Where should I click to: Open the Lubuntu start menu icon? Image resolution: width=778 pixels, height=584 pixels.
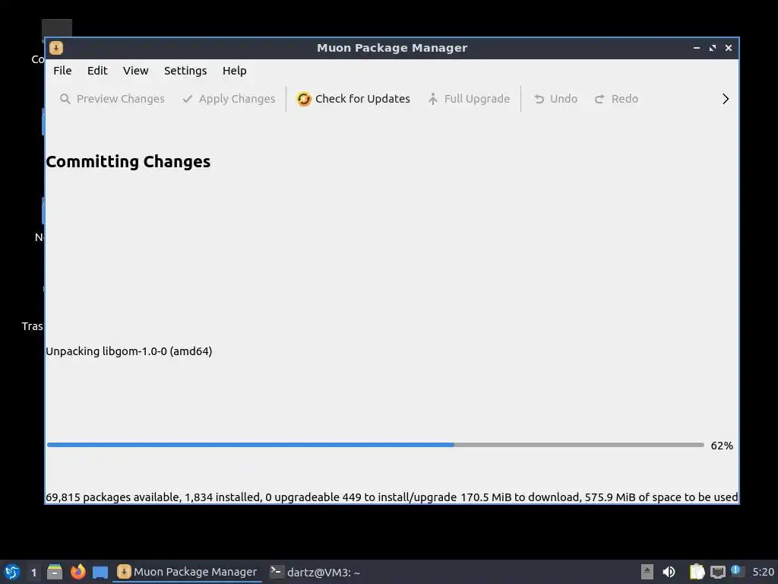(12, 572)
